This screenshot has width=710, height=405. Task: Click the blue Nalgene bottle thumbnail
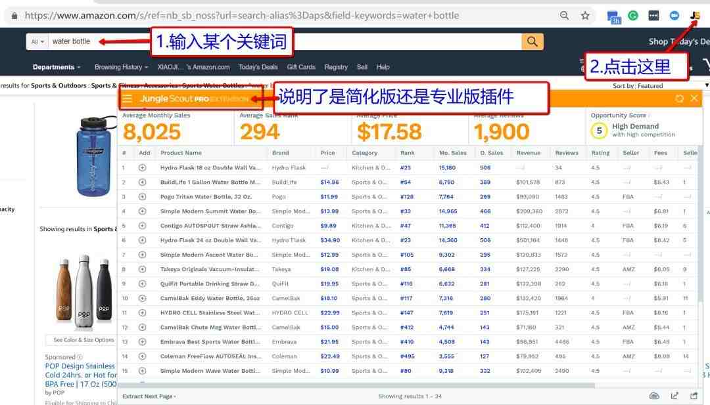94,156
